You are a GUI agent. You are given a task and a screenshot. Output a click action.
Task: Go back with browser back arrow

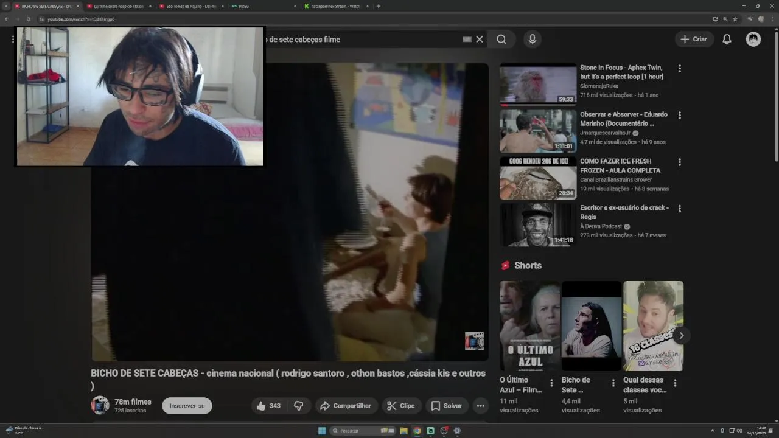[6, 19]
